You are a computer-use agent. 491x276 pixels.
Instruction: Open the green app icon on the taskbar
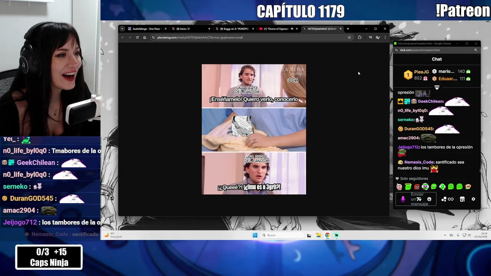tap(336, 235)
